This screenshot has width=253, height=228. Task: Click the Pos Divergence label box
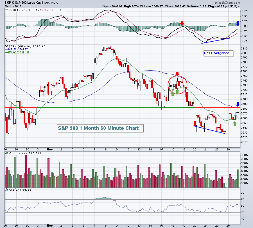[218, 53]
